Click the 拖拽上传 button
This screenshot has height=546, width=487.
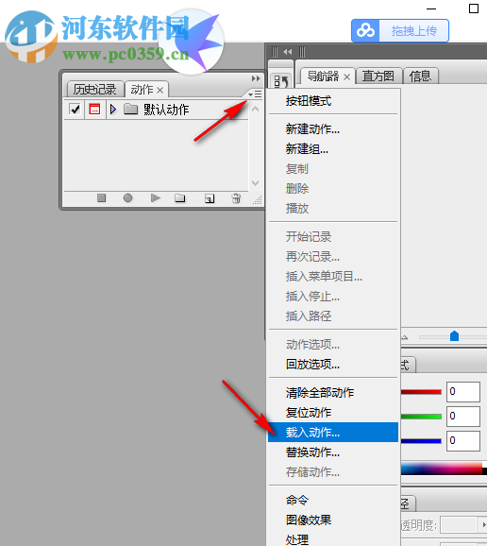click(x=414, y=31)
